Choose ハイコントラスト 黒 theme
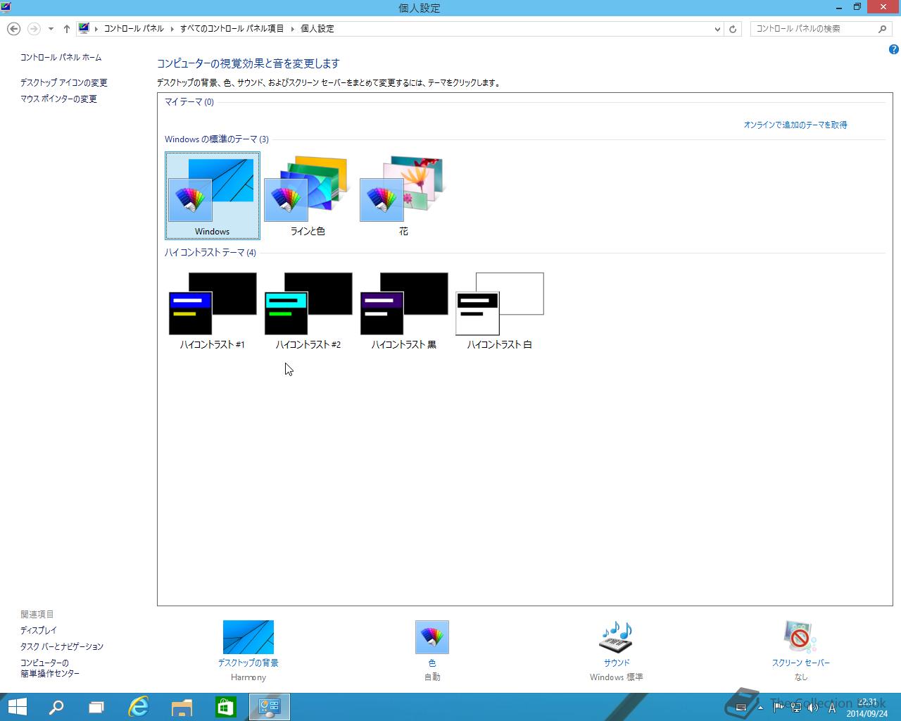 [403, 311]
